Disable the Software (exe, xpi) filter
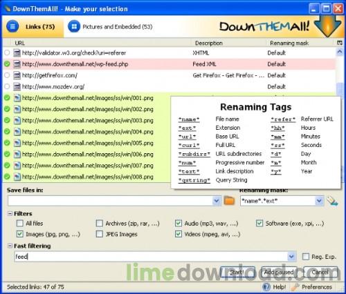Viewport: 346px width, 294px height. pyautogui.click(x=259, y=223)
